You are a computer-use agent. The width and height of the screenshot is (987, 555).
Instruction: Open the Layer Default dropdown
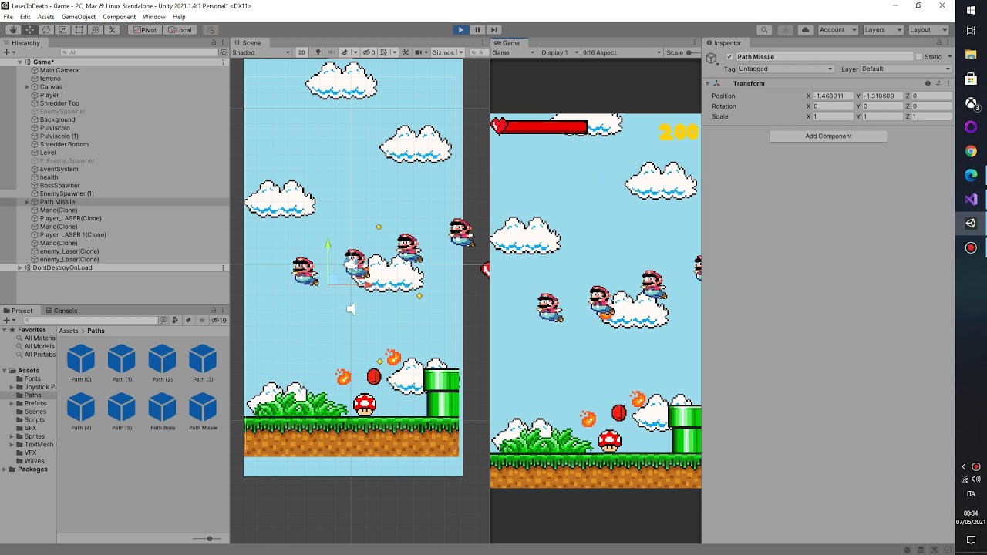click(x=906, y=69)
